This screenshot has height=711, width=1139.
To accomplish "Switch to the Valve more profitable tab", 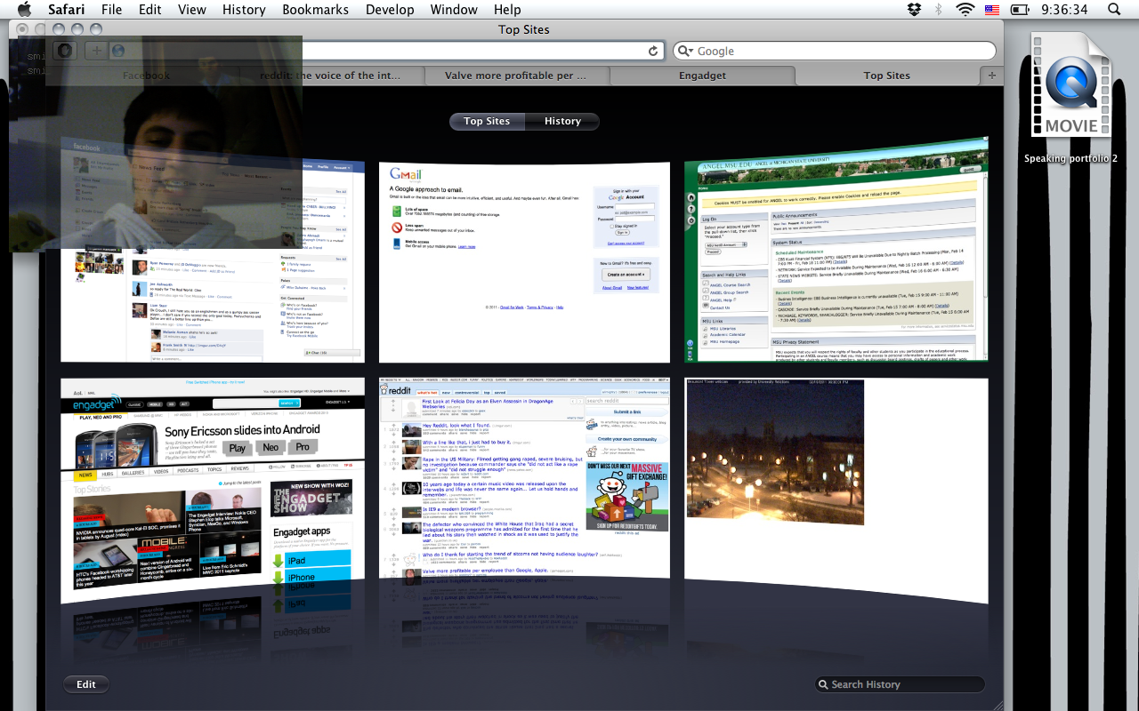I will pos(516,76).
